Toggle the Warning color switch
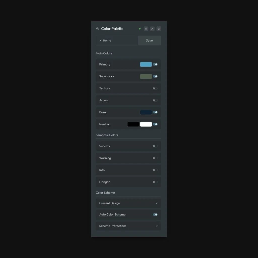 coord(155,158)
